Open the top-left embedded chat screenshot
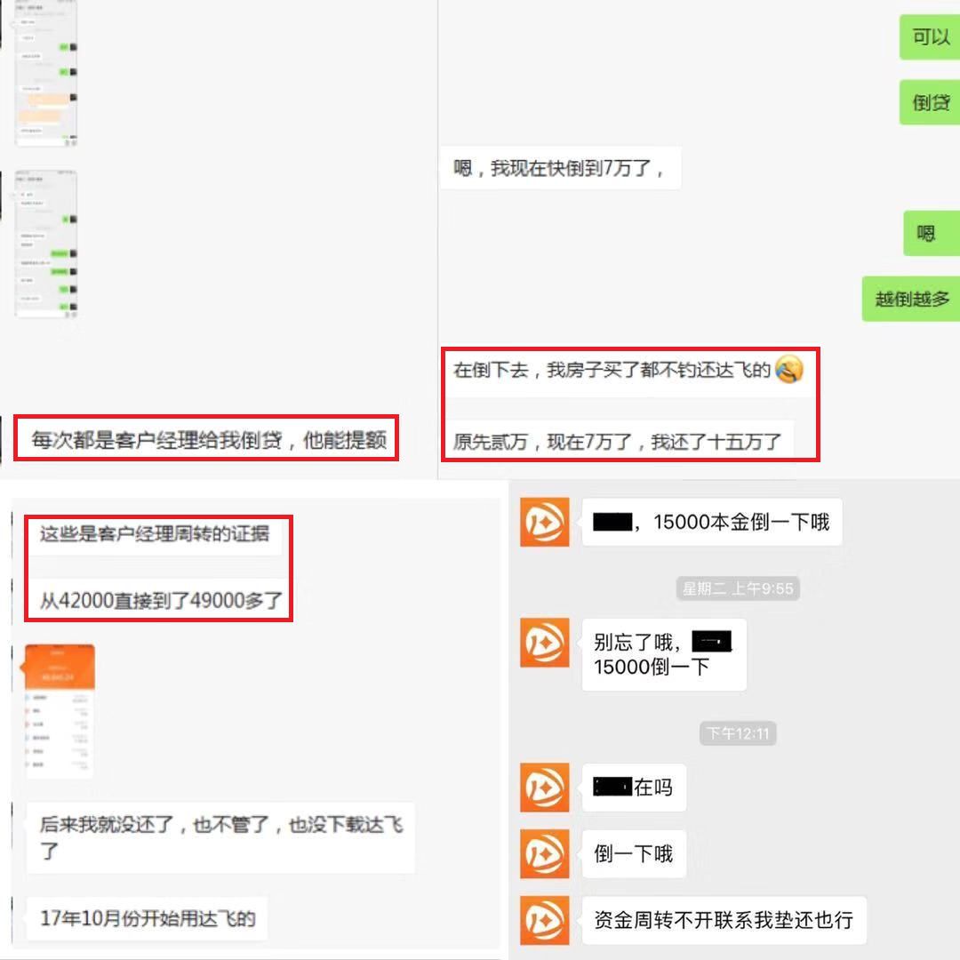Viewport: 960px width, 960px height. tap(46, 75)
